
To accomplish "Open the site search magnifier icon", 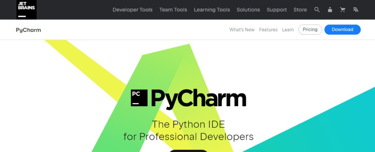I will [317, 10].
